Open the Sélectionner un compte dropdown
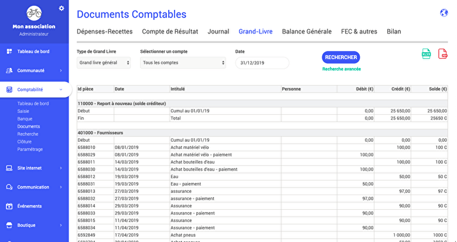This screenshot has width=457, height=242. tap(183, 63)
